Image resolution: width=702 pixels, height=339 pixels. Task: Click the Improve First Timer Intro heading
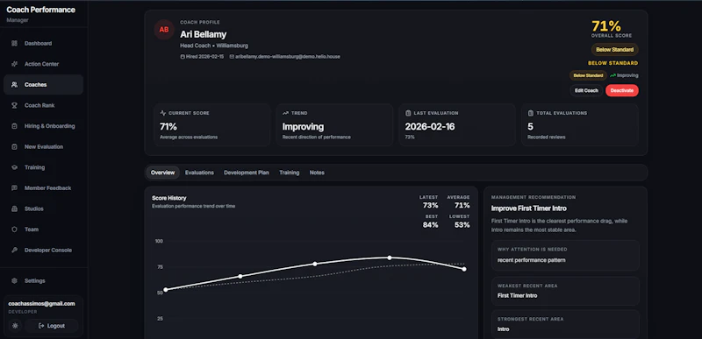(x=529, y=208)
